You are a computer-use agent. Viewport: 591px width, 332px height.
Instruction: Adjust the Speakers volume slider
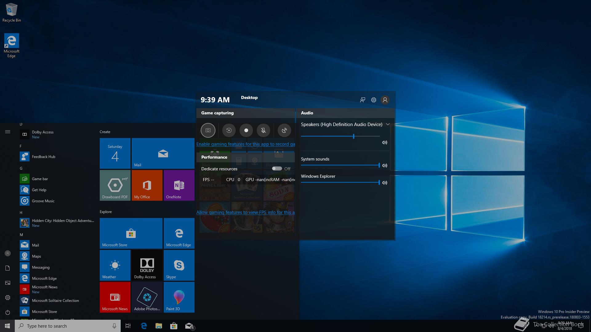click(340, 136)
